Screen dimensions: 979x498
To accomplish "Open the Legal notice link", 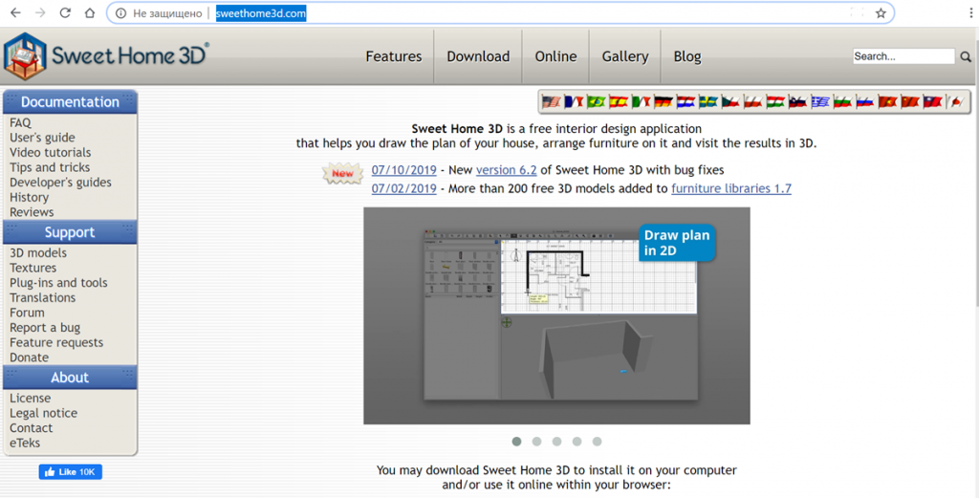I will pos(43,413).
